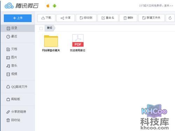Click the plus icon on upload button
This screenshot has height=131, width=175.
[14, 18]
